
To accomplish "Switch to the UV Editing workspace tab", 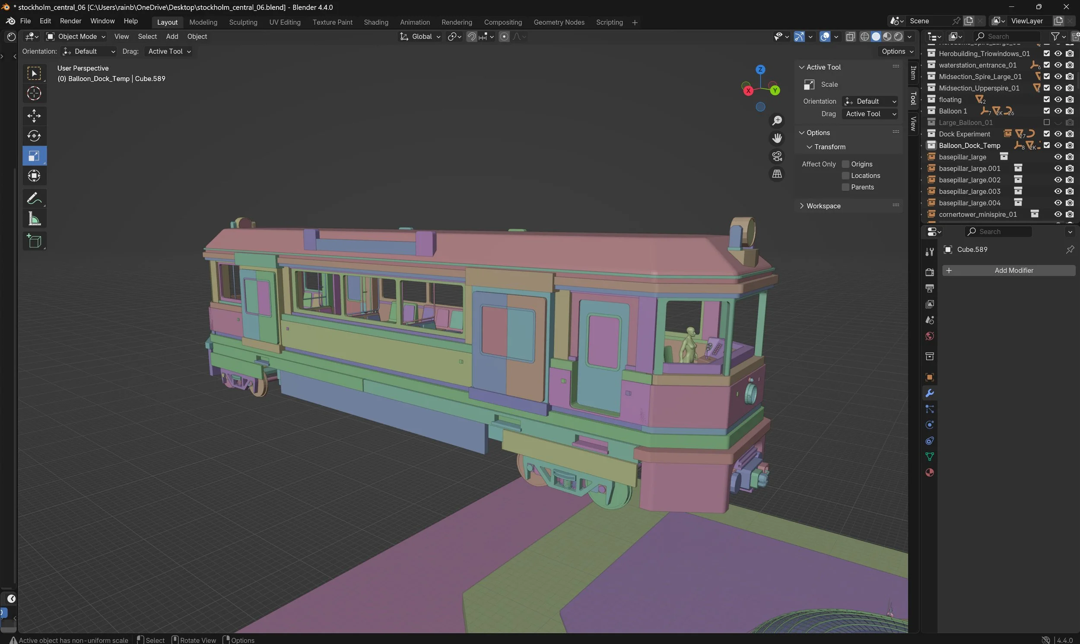I will [x=285, y=22].
